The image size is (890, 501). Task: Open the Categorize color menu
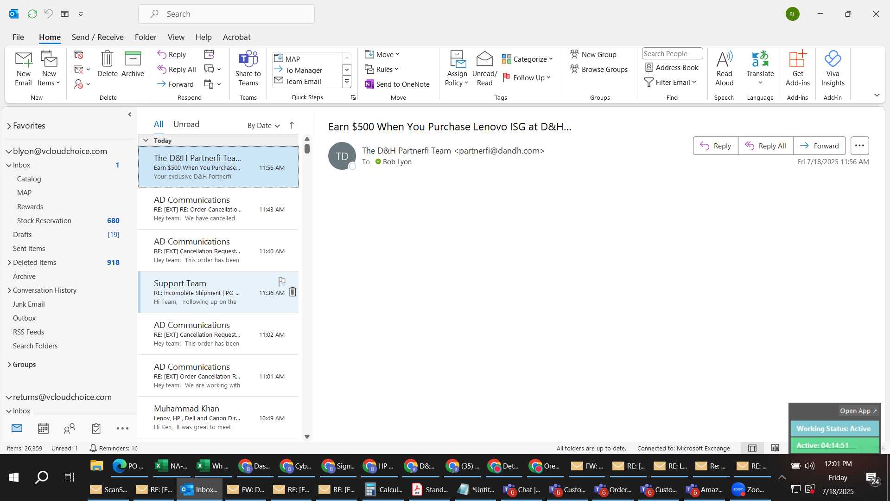(x=528, y=59)
